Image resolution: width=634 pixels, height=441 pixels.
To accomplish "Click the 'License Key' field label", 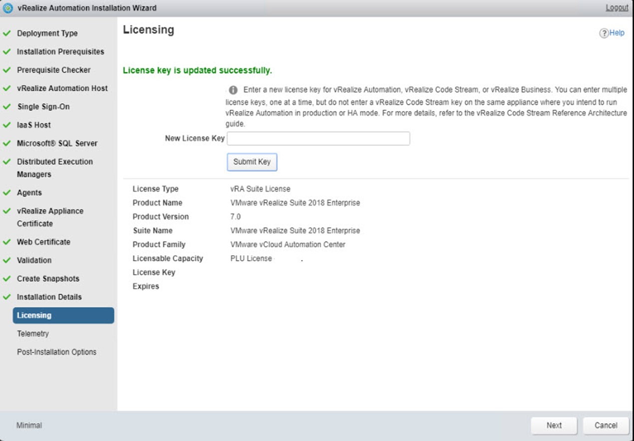I will 154,272.
